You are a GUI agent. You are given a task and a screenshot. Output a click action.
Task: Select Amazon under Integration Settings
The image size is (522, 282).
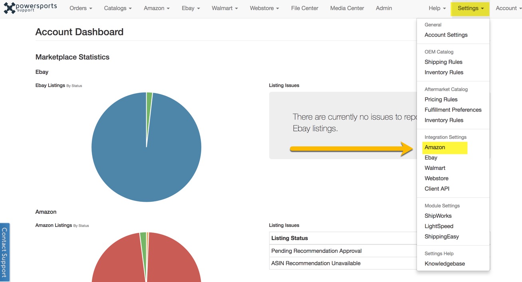click(x=435, y=147)
